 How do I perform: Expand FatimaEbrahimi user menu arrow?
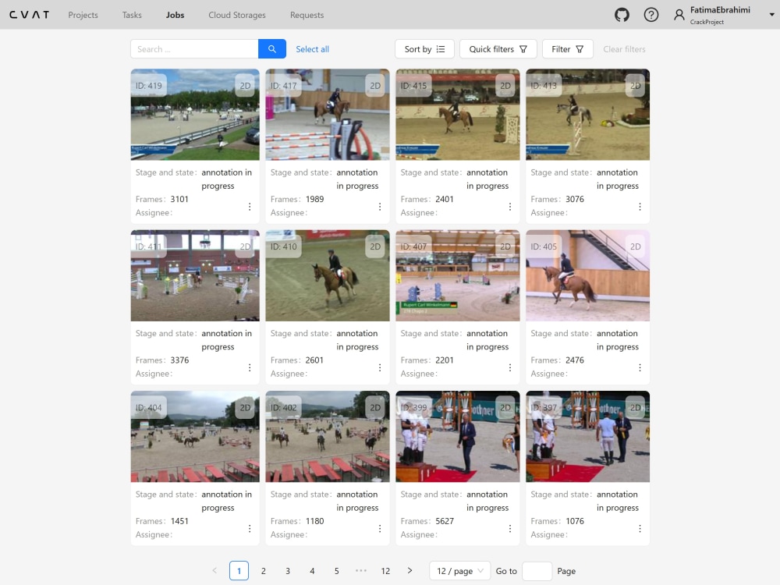(x=771, y=14)
